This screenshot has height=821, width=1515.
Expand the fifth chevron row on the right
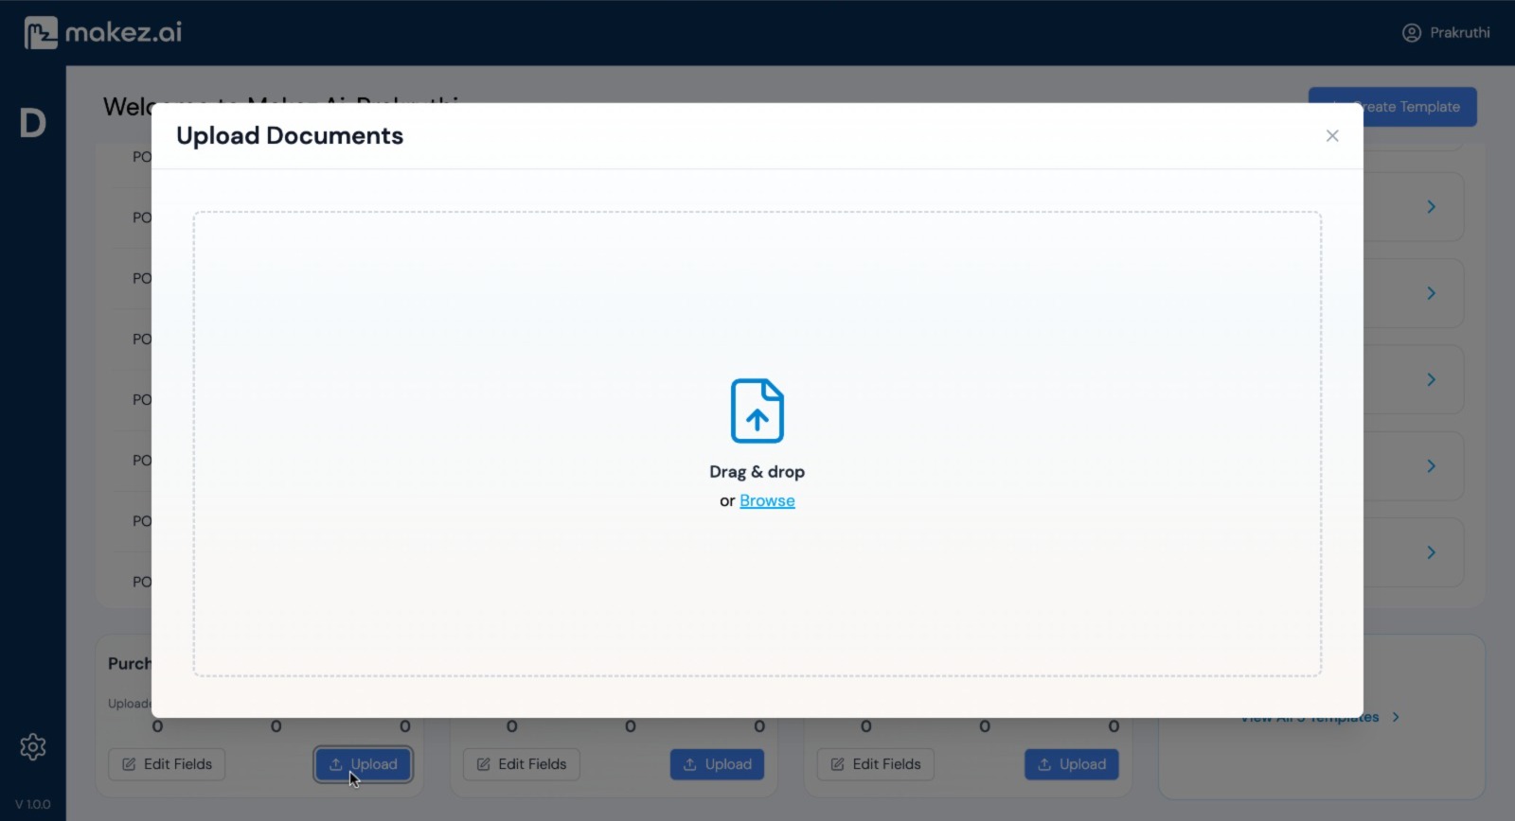[1431, 552]
